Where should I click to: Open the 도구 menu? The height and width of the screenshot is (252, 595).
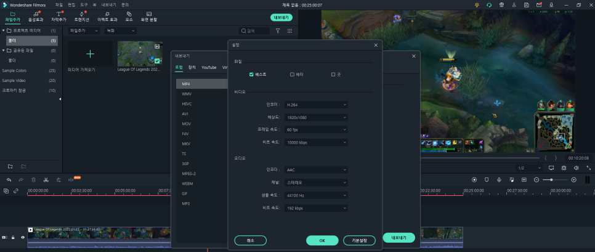(x=84, y=5)
